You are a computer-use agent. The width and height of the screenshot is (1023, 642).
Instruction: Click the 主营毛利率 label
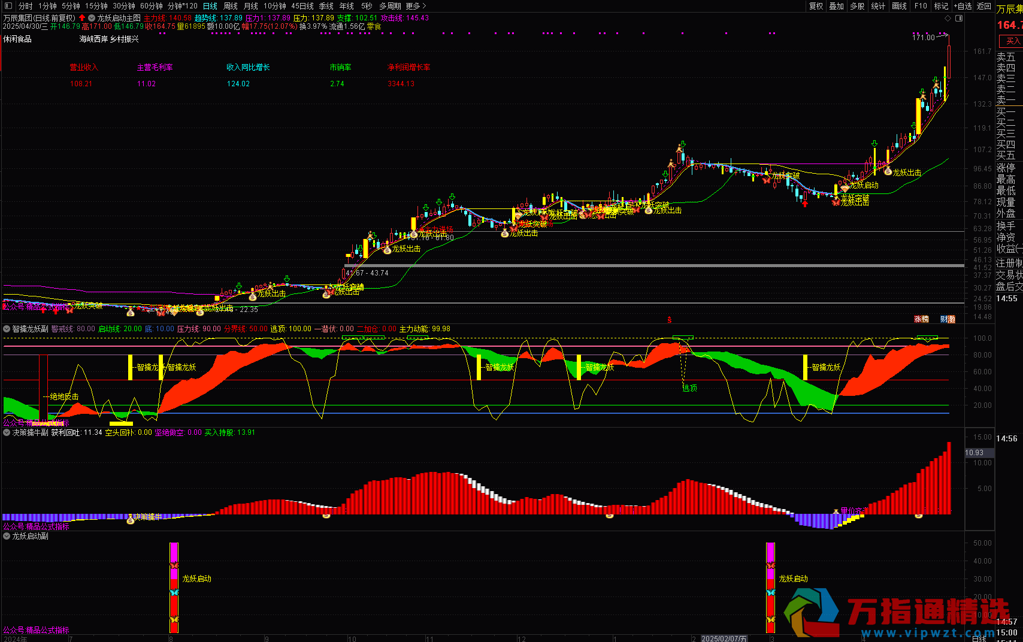[x=155, y=67]
